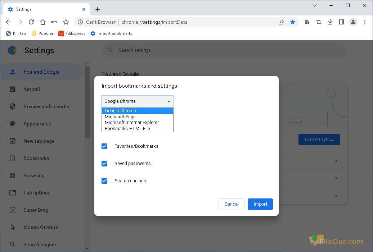373x252 pixels.
Task: Toggle the side panel icon
Action: tap(342, 22)
